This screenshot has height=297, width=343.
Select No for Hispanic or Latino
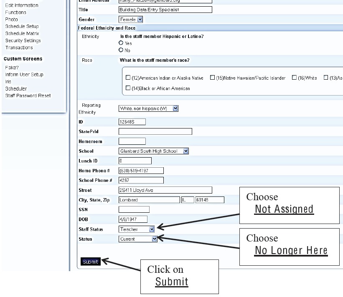pyautogui.click(x=121, y=50)
